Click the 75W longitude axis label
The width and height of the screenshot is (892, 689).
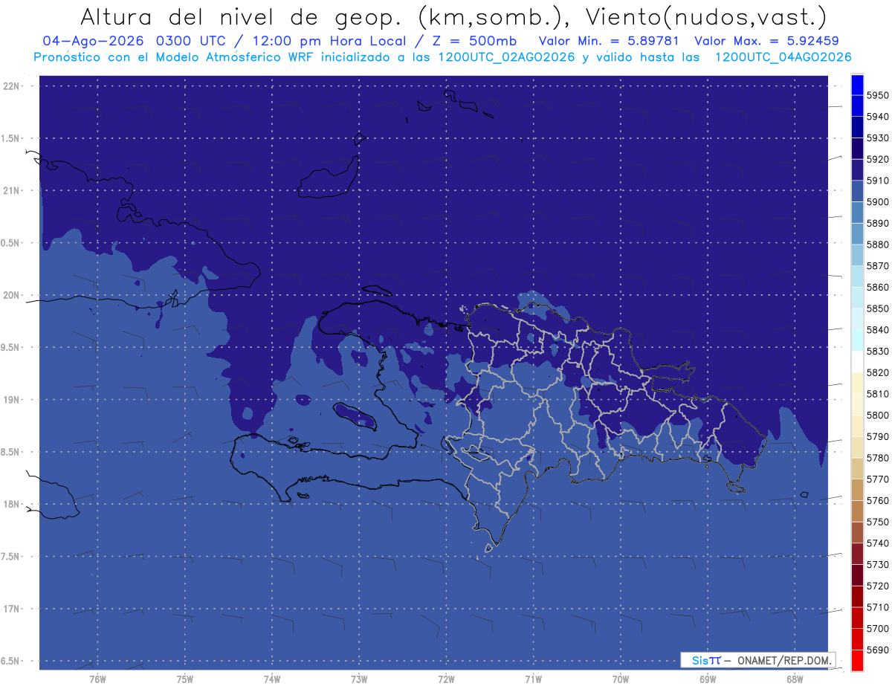point(184,679)
